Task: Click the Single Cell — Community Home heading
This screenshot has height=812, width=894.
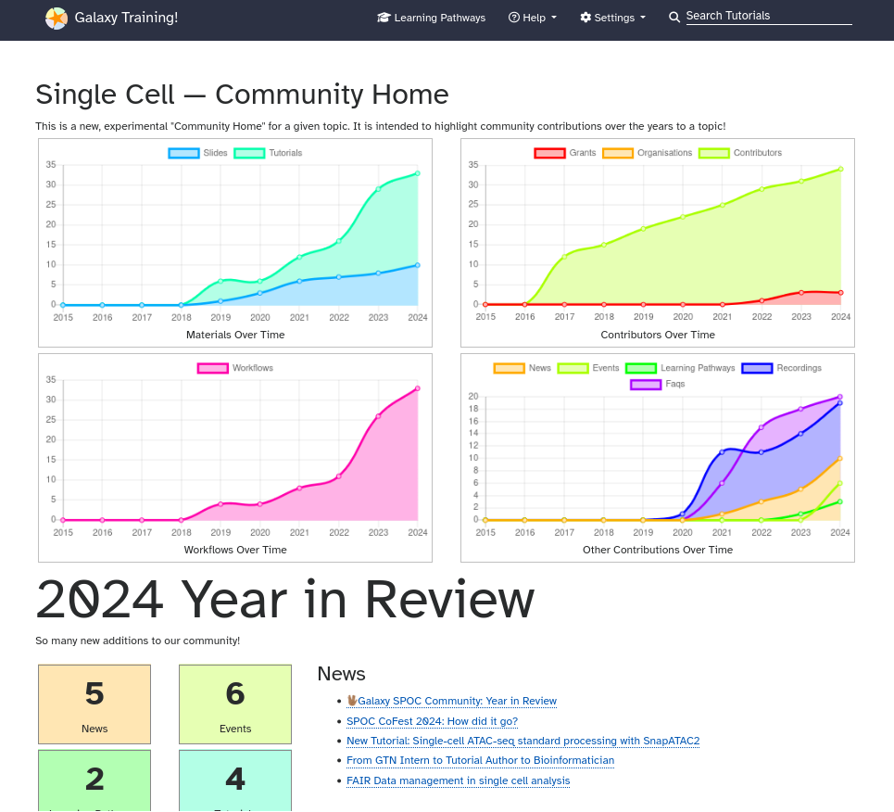Action: [242, 95]
